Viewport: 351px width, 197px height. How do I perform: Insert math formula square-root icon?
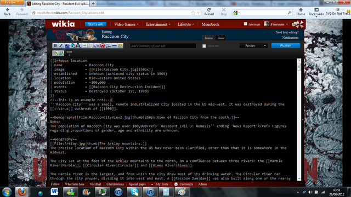(97, 45)
